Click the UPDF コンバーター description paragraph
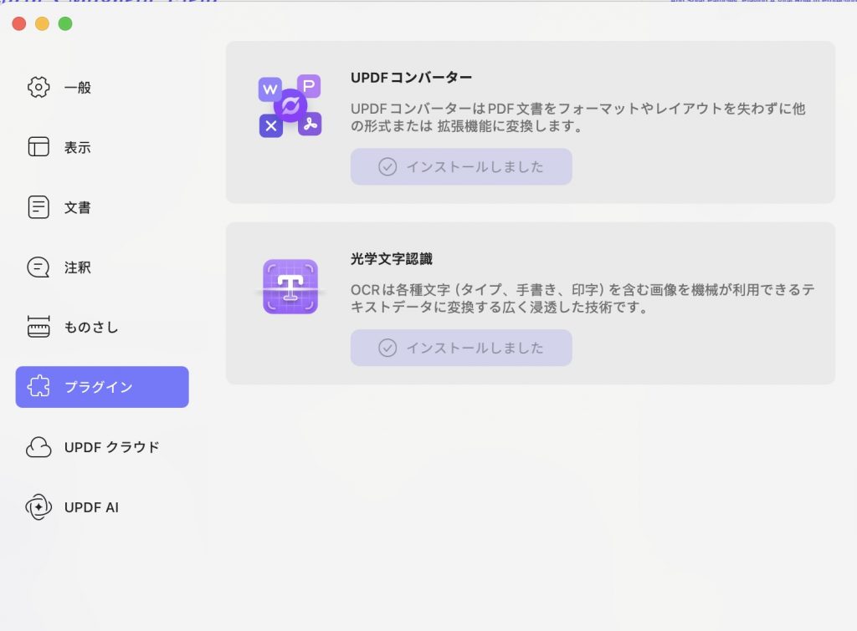The width and height of the screenshot is (857, 631). (578, 117)
